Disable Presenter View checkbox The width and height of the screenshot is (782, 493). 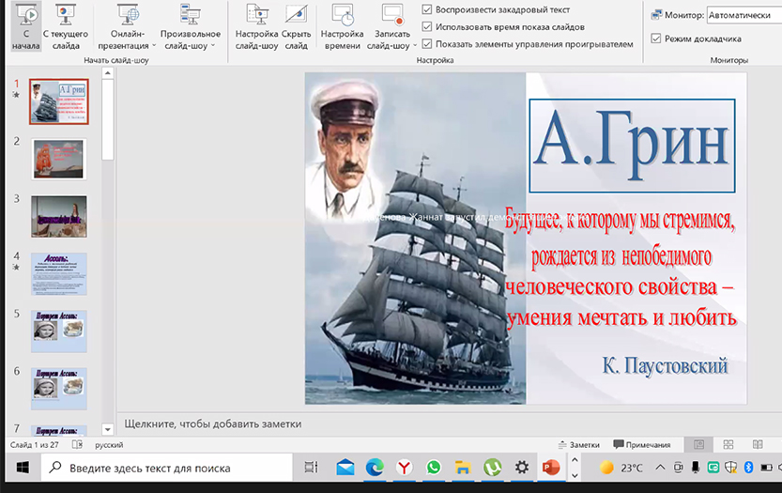point(655,39)
